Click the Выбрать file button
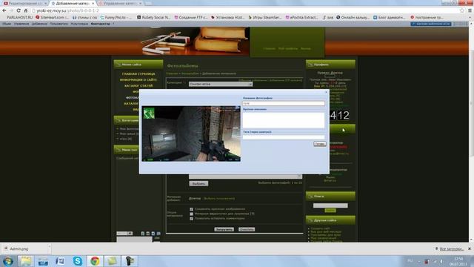 198,183
